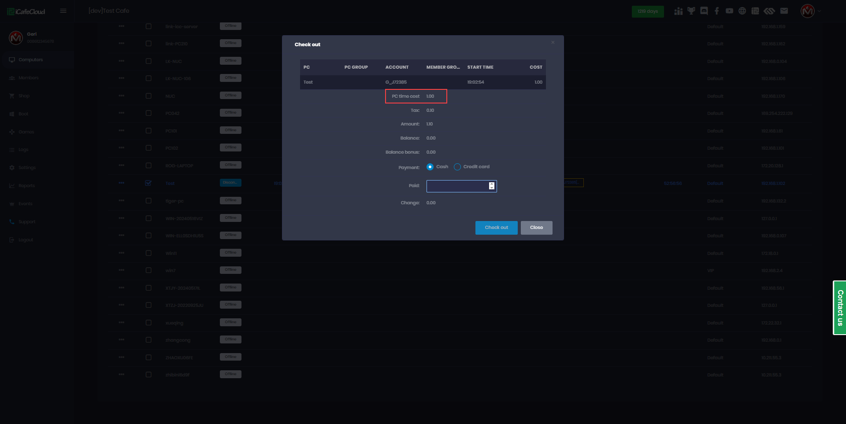
Task: Open the mail envelope icon in top bar
Action: pyautogui.click(x=784, y=11)
